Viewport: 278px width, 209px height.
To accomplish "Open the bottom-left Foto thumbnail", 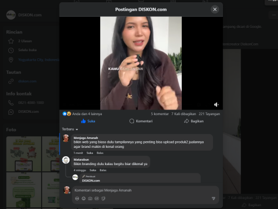I will (x=23, y=190).
